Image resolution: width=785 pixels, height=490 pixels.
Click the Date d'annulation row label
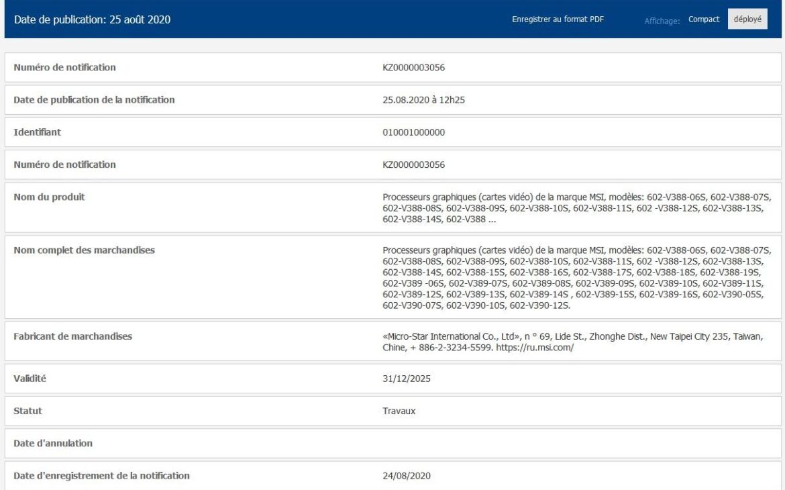53,443
